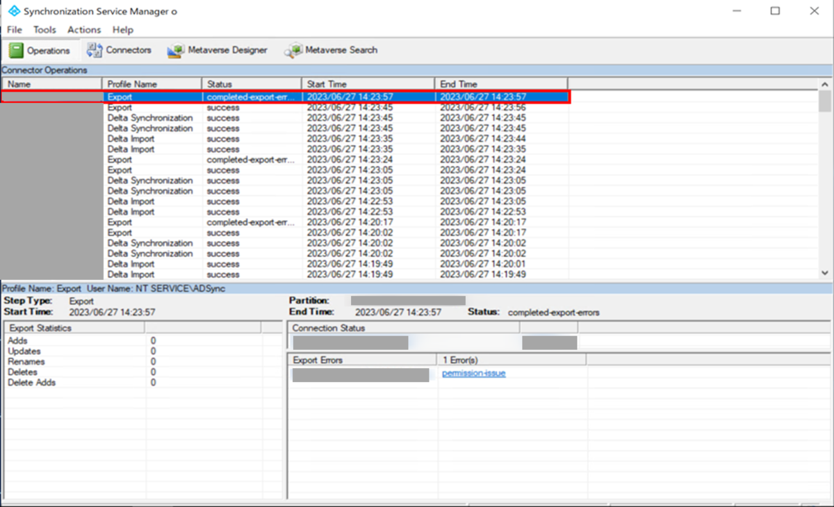Click the operations list scrollbar thumb
Screen dimensions: 834x507
[x=825, y=101]
